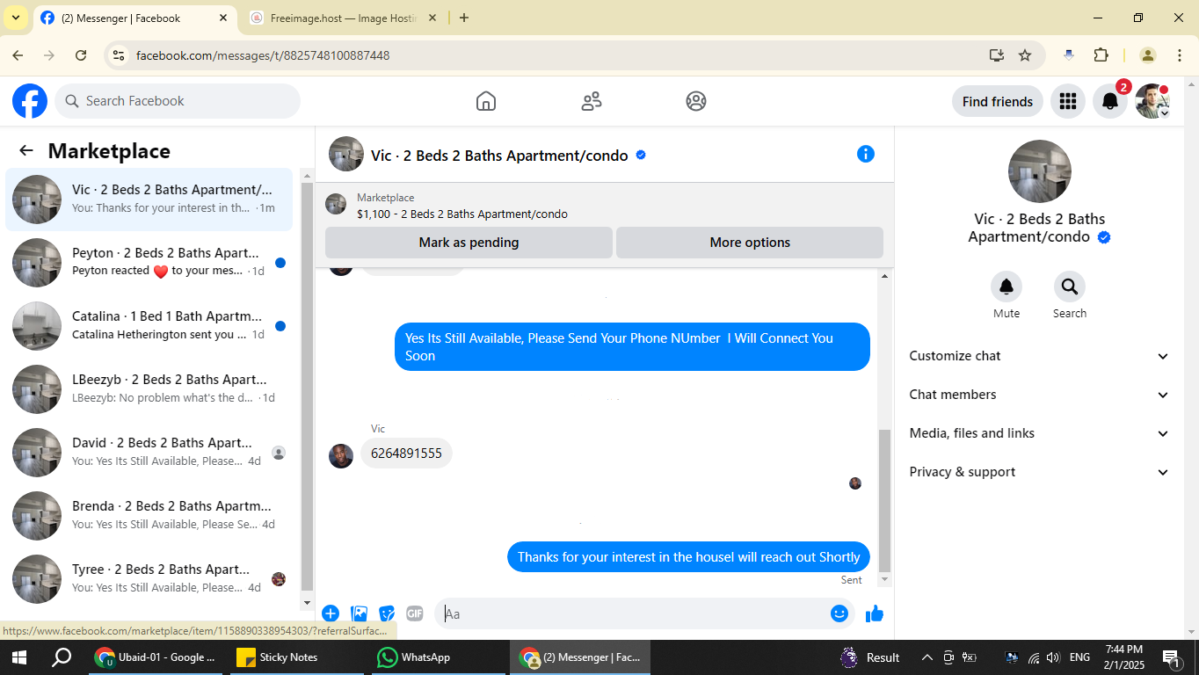Search in conversation via magnifier icon
Screen dimensions: 1199x675
pyautogui.click(x=1070, y=287)
